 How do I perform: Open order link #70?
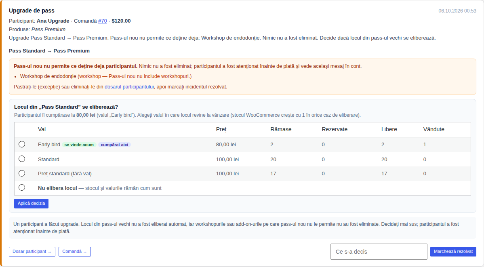[103, 21]
